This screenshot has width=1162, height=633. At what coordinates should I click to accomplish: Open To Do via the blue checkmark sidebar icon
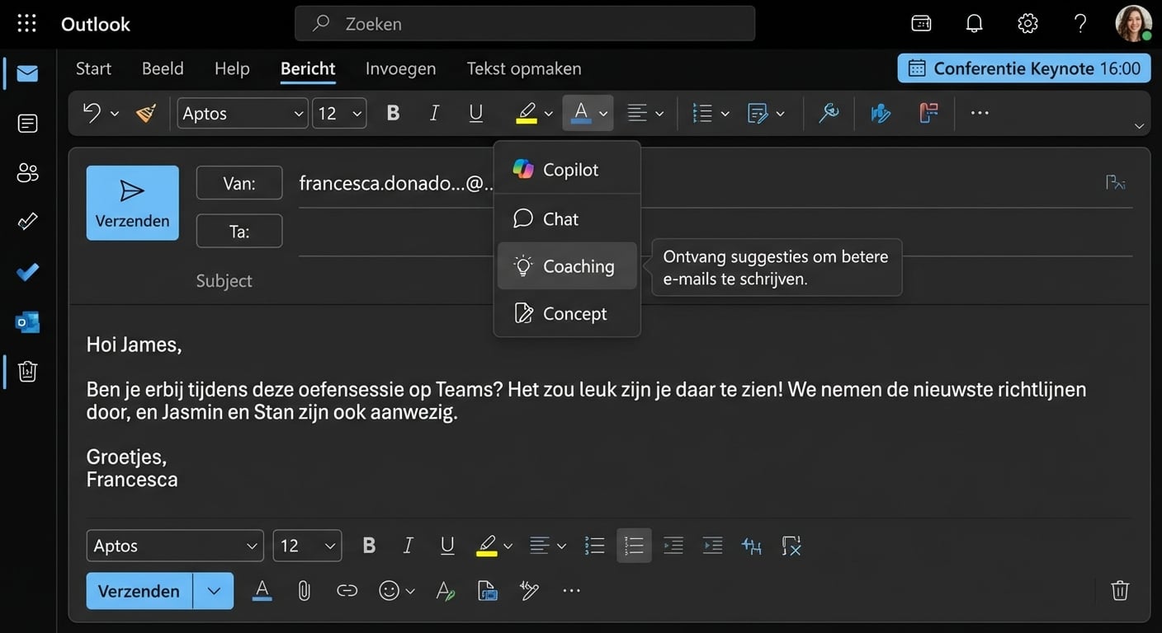click(x=27, y=271)
